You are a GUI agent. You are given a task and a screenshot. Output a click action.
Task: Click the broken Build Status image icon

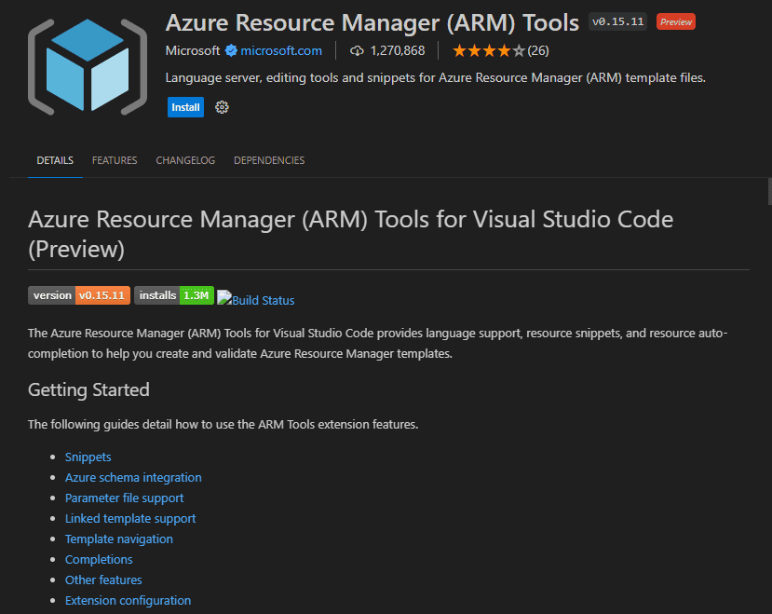[224, 297]
